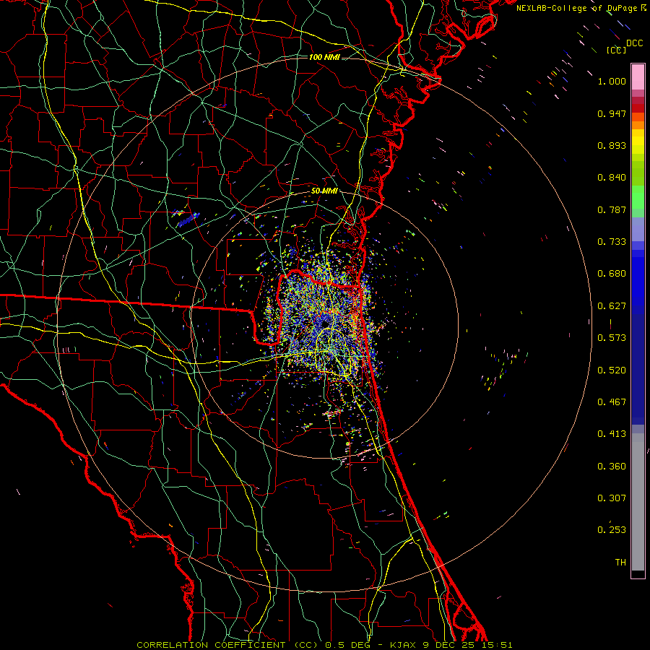
Task: Click the 0.840 legend value
Action: 612,178
